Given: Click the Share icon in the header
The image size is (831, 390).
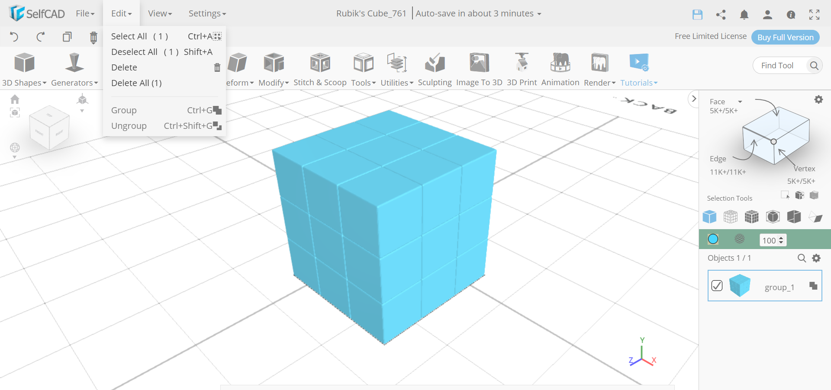Looking at the screenshot, I should click(x=721, y=15).
